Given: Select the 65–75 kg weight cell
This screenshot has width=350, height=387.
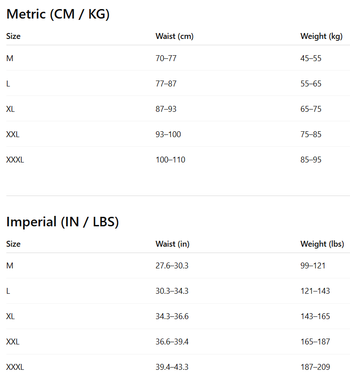Looking at the screenshot, I should [x=311, y=109].
